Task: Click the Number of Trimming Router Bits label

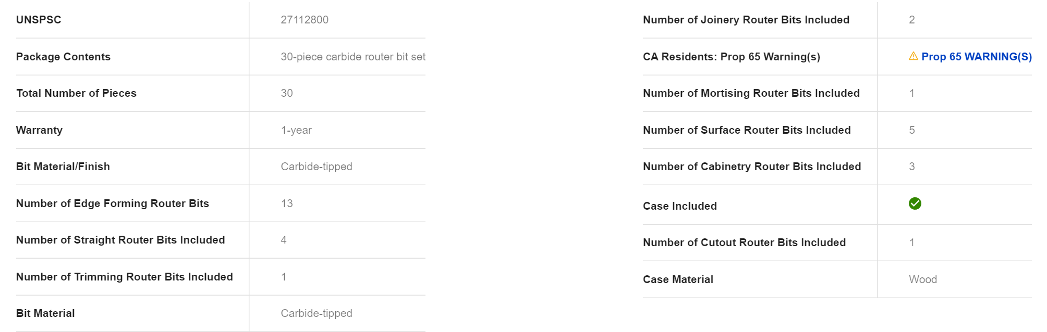Action: click(125, 277)
